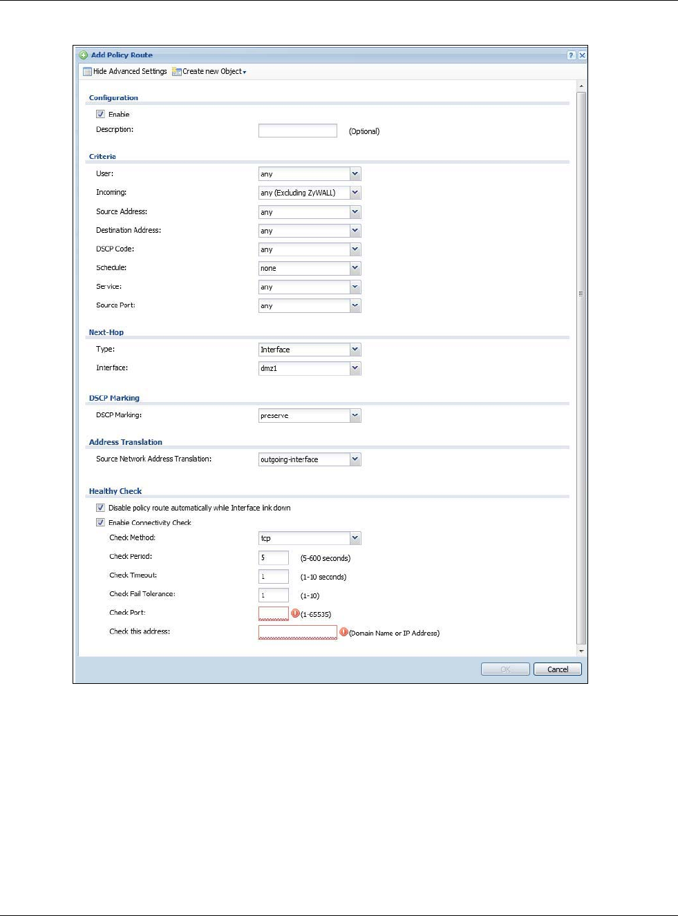Viewport: 678px width, 916px height.
Task: Click the Check Port error warning icon
Action: coord(295,613)
